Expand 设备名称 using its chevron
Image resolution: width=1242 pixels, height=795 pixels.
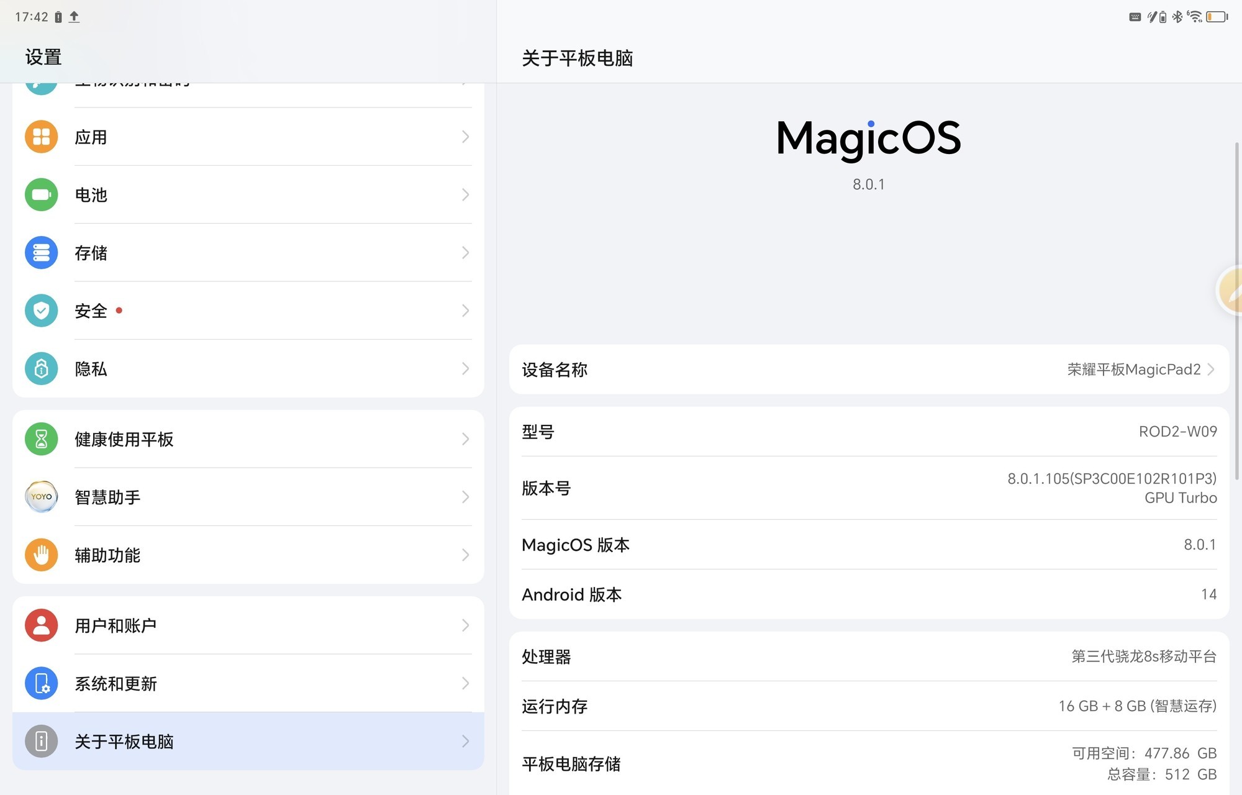click(x=1210, y=369)
